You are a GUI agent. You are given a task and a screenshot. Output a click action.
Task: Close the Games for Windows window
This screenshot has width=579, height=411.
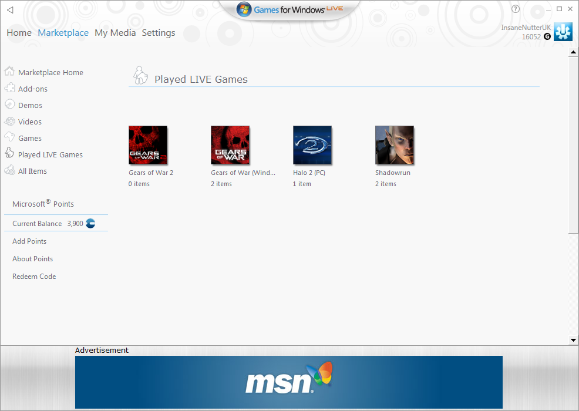tap(570, 9)
